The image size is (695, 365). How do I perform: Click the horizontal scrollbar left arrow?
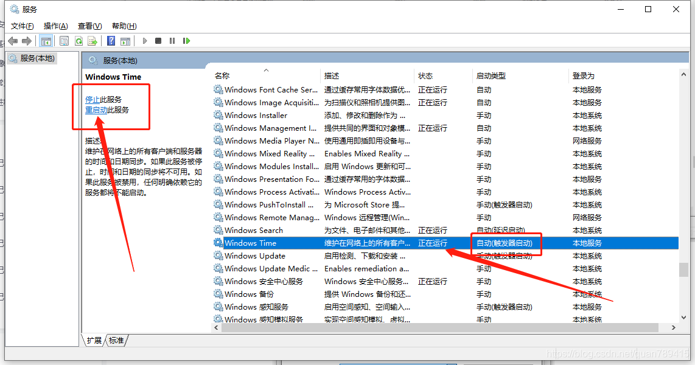point(216,328)
